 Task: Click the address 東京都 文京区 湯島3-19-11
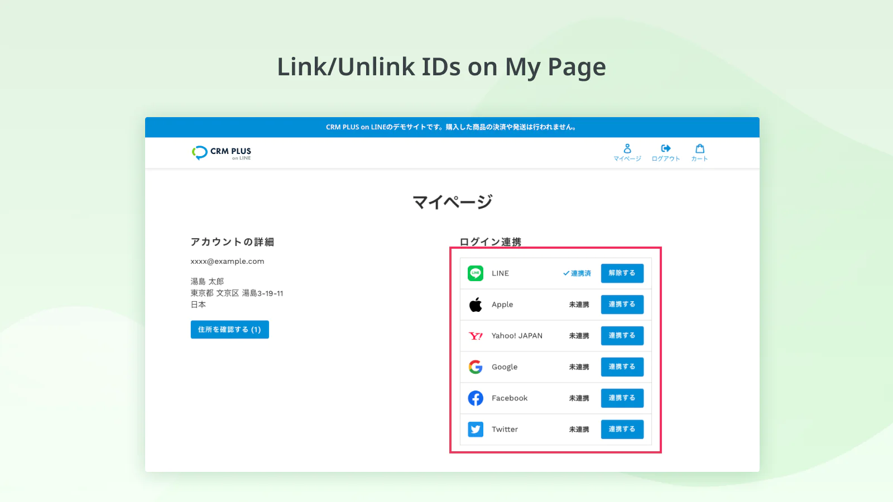[237, 293]
